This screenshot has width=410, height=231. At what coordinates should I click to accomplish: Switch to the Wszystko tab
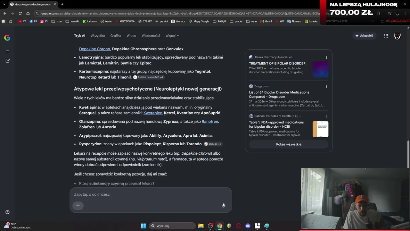click(98, 36)
